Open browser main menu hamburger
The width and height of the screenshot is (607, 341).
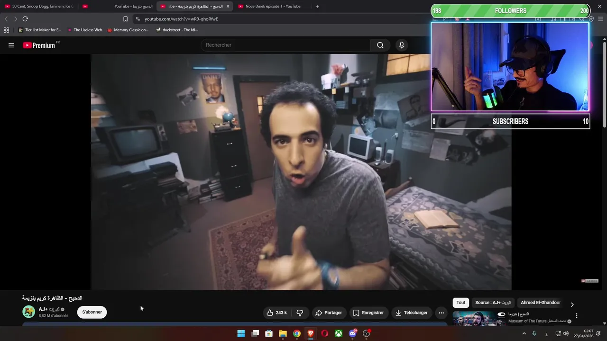click(x=600, y=19)
